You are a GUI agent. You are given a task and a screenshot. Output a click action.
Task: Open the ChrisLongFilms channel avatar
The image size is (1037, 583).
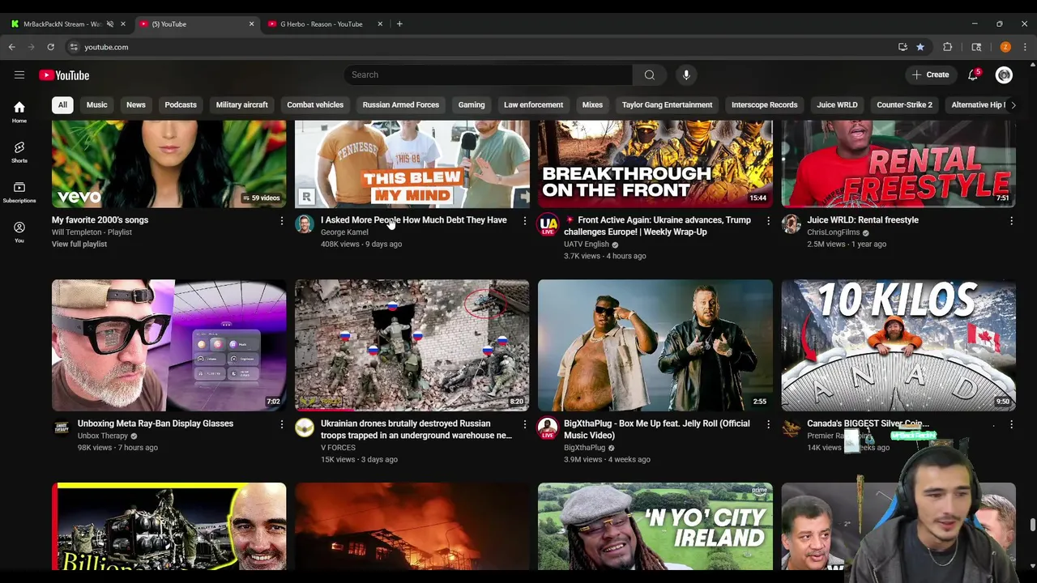(792, 224)
